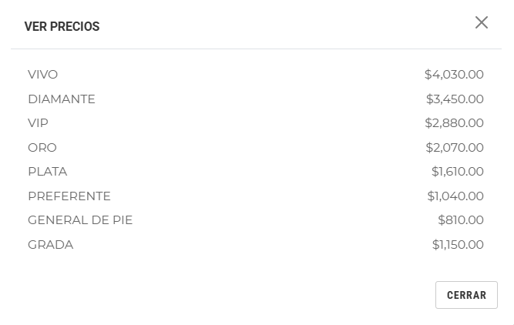Screen dimensions: 514x325
Task: Select the GENERAL DE PIE label
Action: point(80,220)
